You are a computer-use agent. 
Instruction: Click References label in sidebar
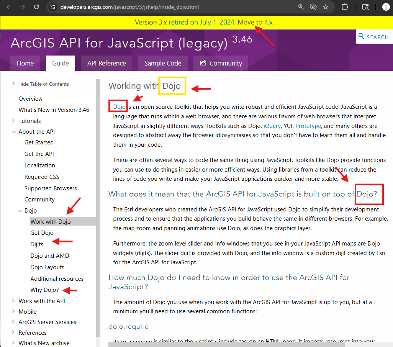tap(33, 332)
